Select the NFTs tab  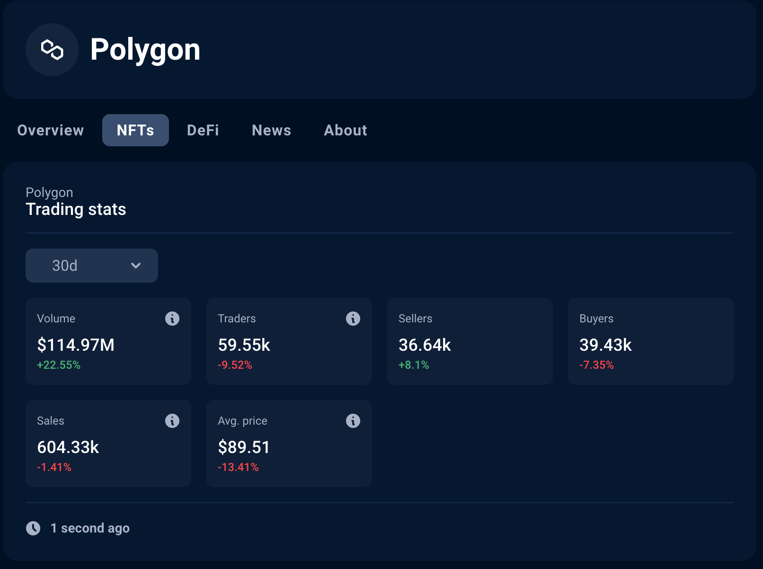(x=135, y=130)
